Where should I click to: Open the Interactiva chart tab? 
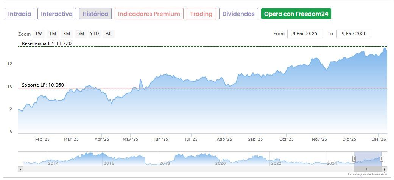(x=57, y=14)
